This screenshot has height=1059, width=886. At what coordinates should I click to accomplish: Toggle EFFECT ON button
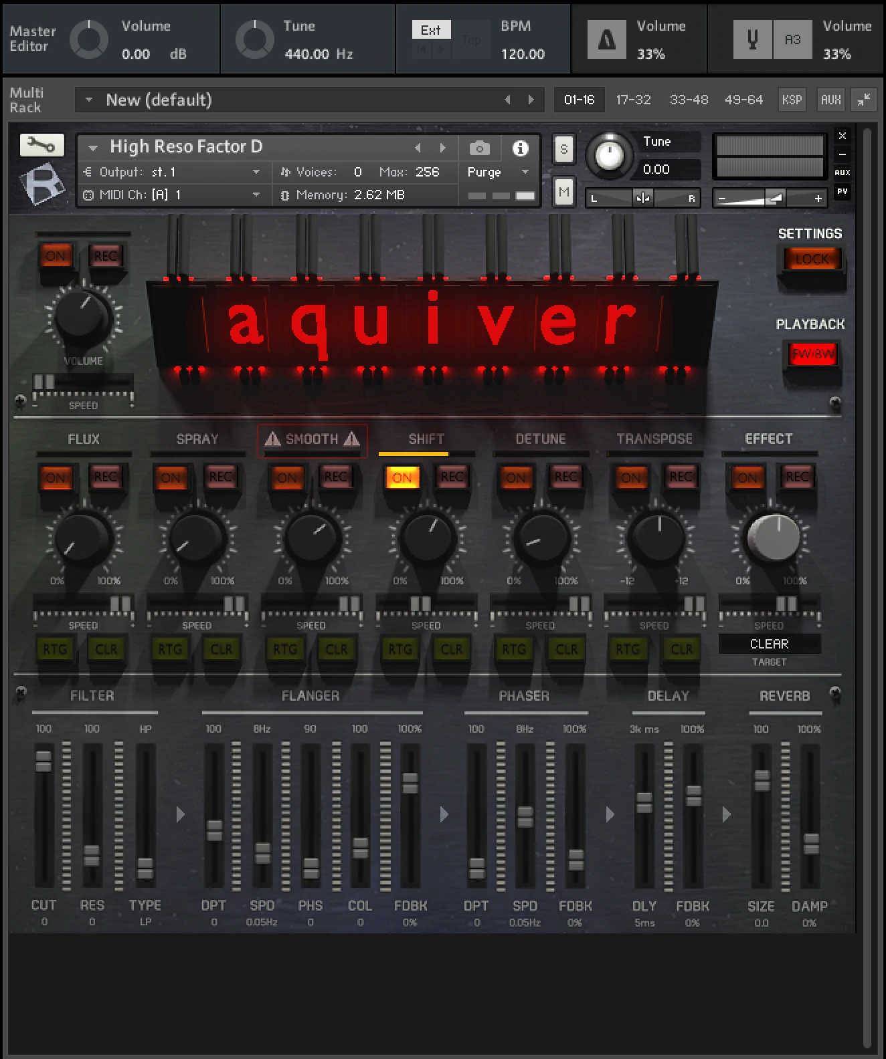[747, 478]
